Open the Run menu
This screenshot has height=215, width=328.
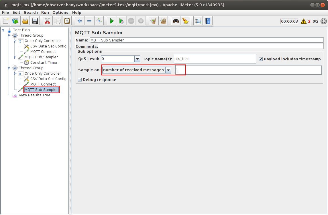click(x=45, y=13)
